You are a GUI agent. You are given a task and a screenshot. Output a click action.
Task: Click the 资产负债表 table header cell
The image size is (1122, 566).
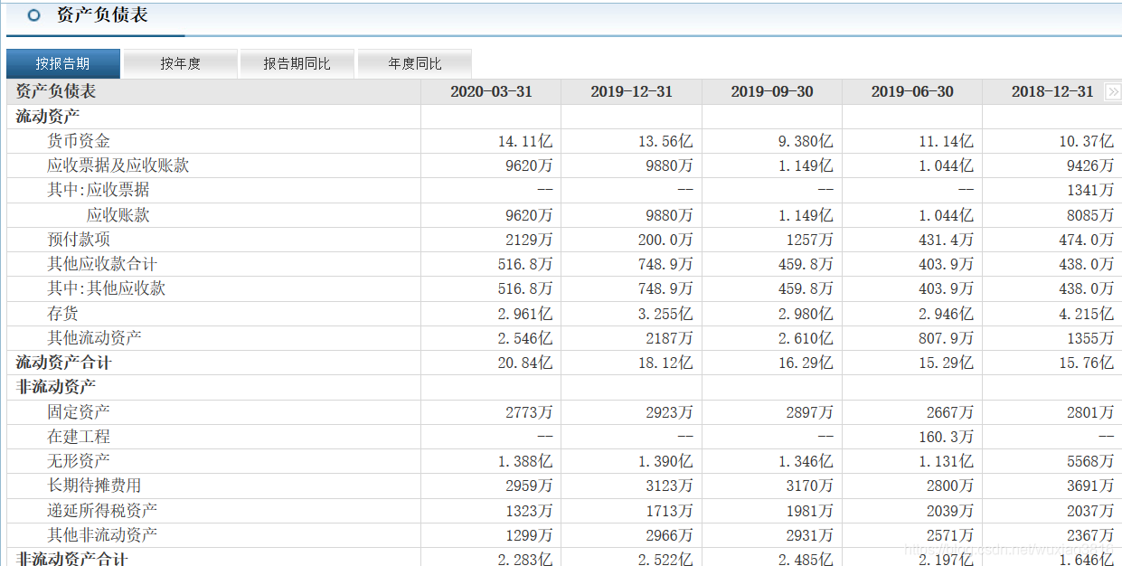click(56, 92)
